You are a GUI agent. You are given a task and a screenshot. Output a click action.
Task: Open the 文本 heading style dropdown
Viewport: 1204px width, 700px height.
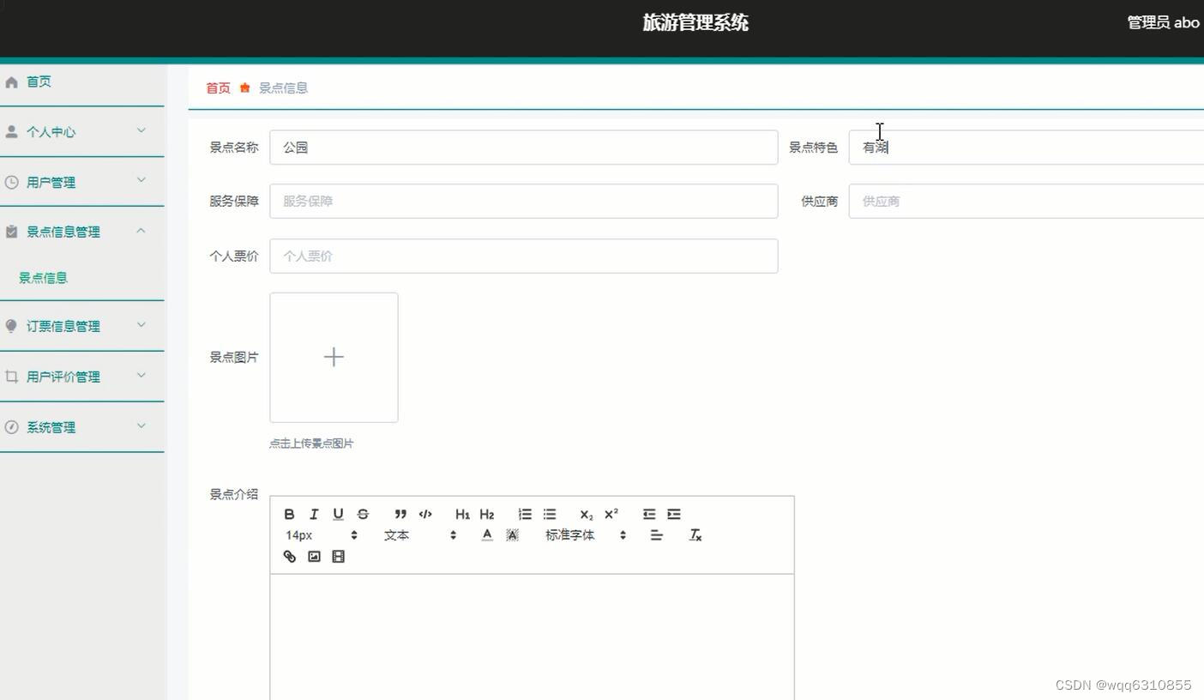420,534
